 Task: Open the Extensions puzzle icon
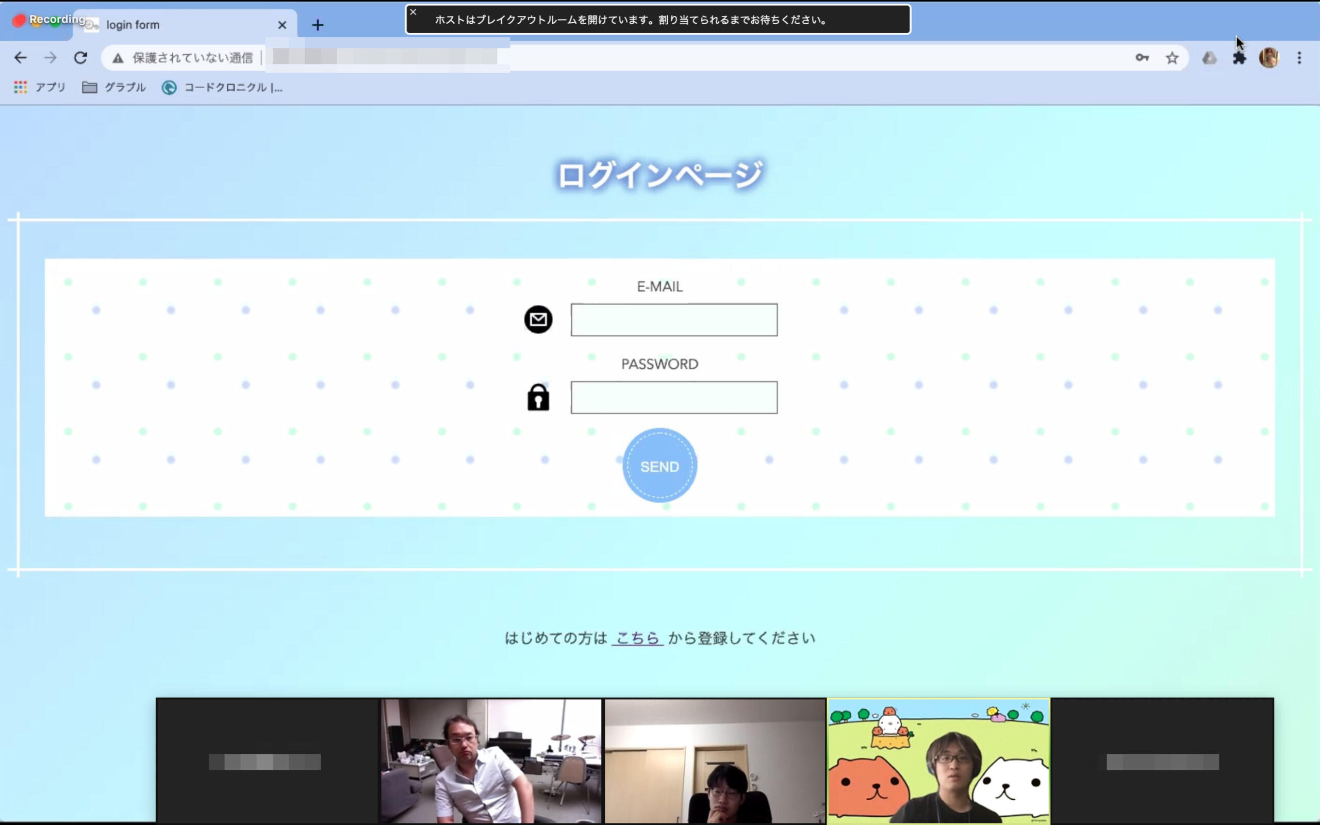[x=1239, y=58]
